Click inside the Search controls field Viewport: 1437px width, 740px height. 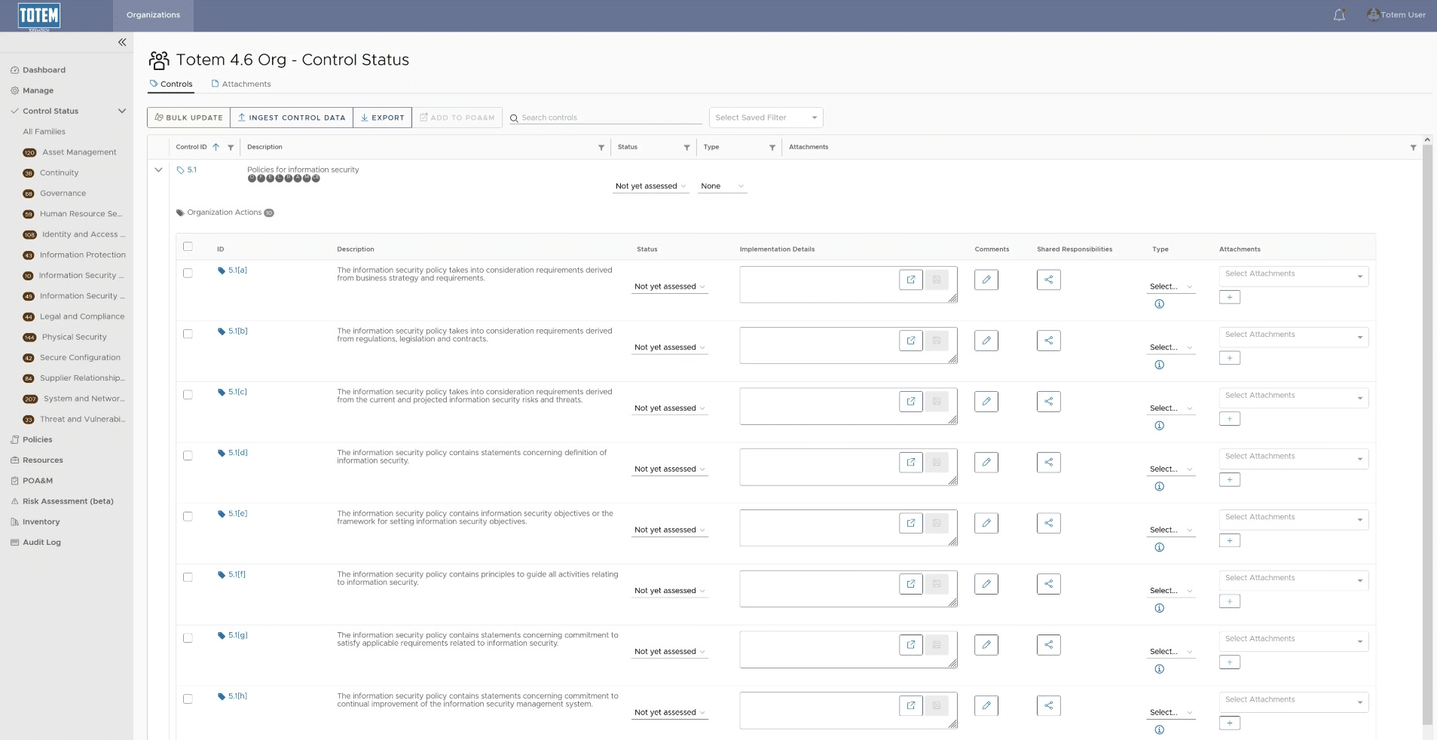603,118
